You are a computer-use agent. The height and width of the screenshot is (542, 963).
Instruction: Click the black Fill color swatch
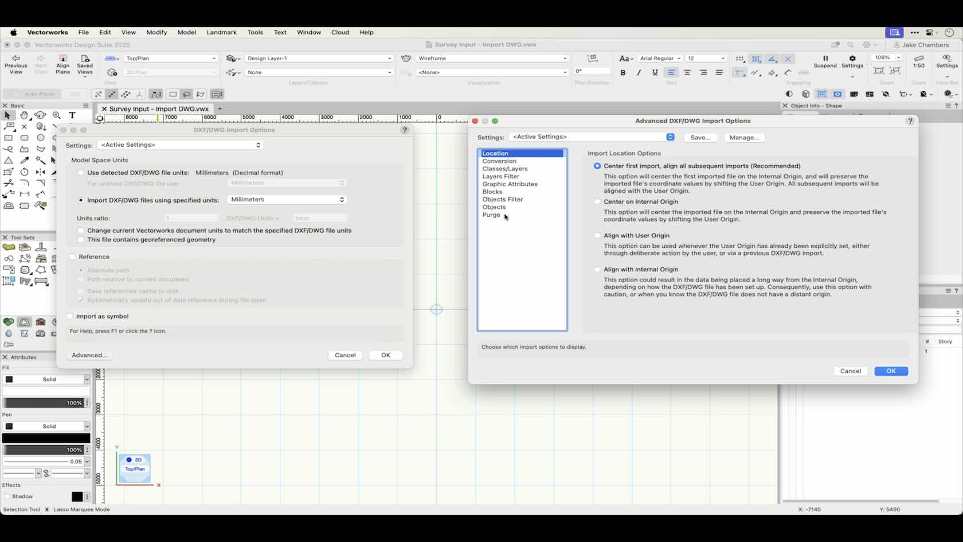[9, 379]
